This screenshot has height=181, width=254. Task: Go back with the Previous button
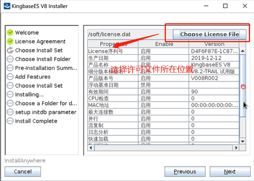[185, 172]
